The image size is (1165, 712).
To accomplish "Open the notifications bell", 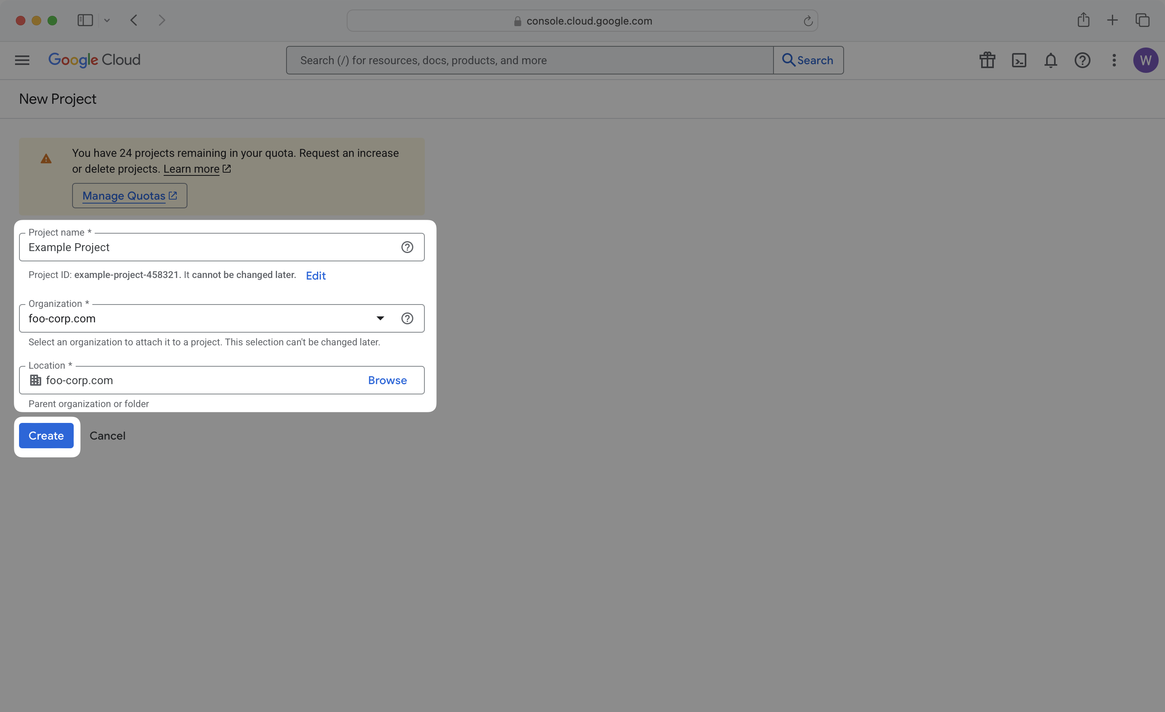I will pyautogui.click(x=1050, y=60).
